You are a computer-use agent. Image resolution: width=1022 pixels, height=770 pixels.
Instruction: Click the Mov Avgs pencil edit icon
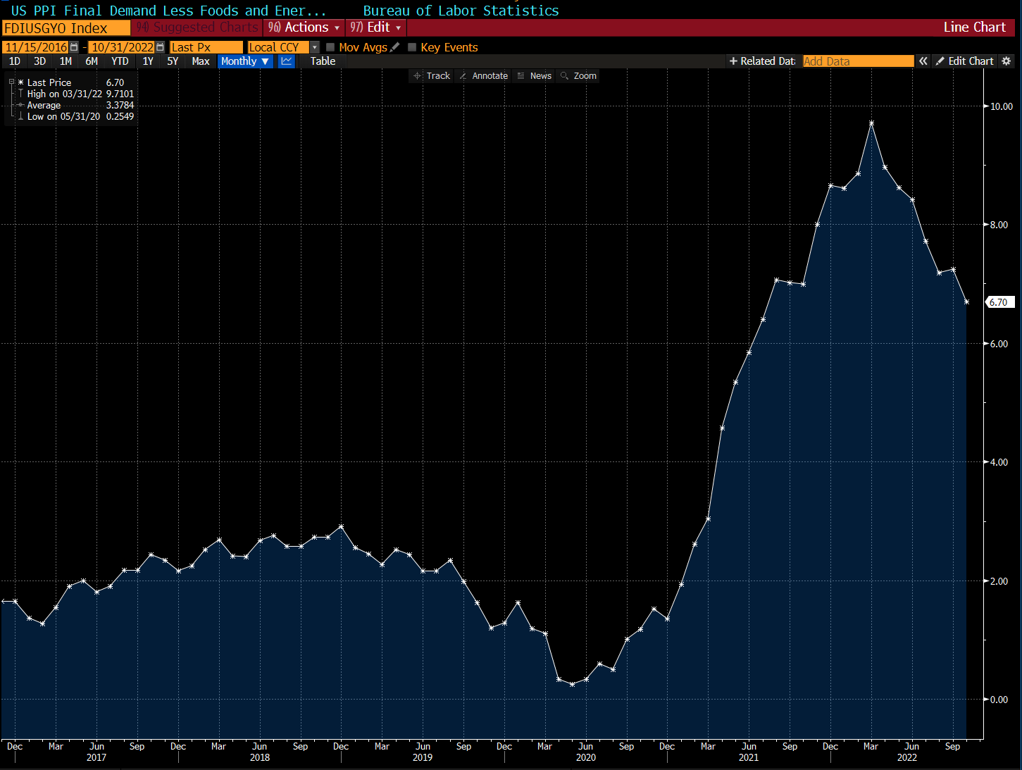(x=395, y=46)
